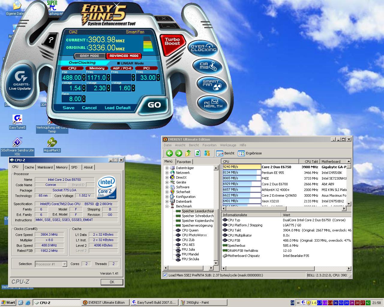Click the green back arrow in EVEREST
Screen dimensions: 384x307
click(169, 153)
